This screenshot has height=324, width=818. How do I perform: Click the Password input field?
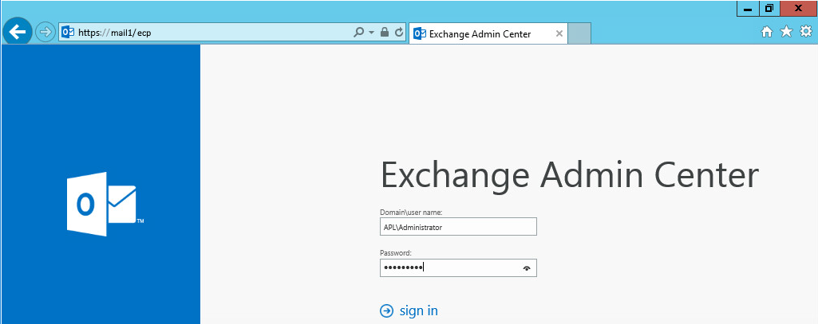458,267
